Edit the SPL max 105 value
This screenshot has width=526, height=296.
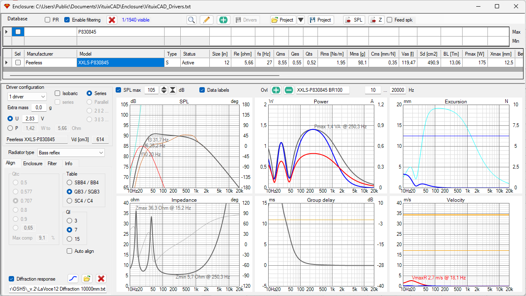[x=151, y=90]
